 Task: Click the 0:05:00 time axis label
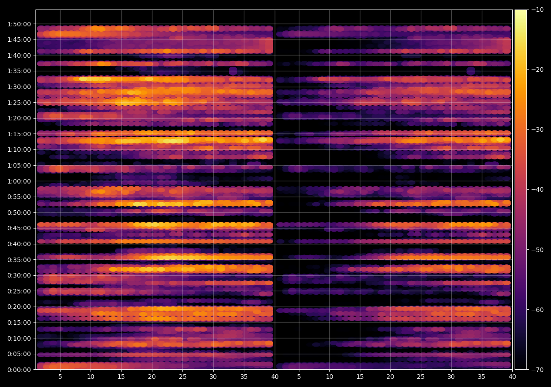pos(19,354)
